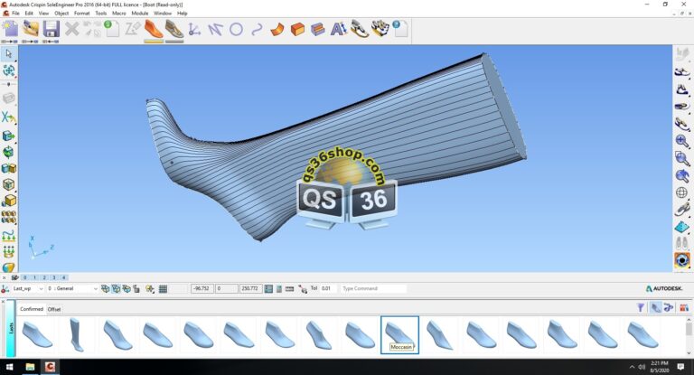Toggle level 1 button
Viewport: 694px width, 375px height.
(x=34, y=277)
